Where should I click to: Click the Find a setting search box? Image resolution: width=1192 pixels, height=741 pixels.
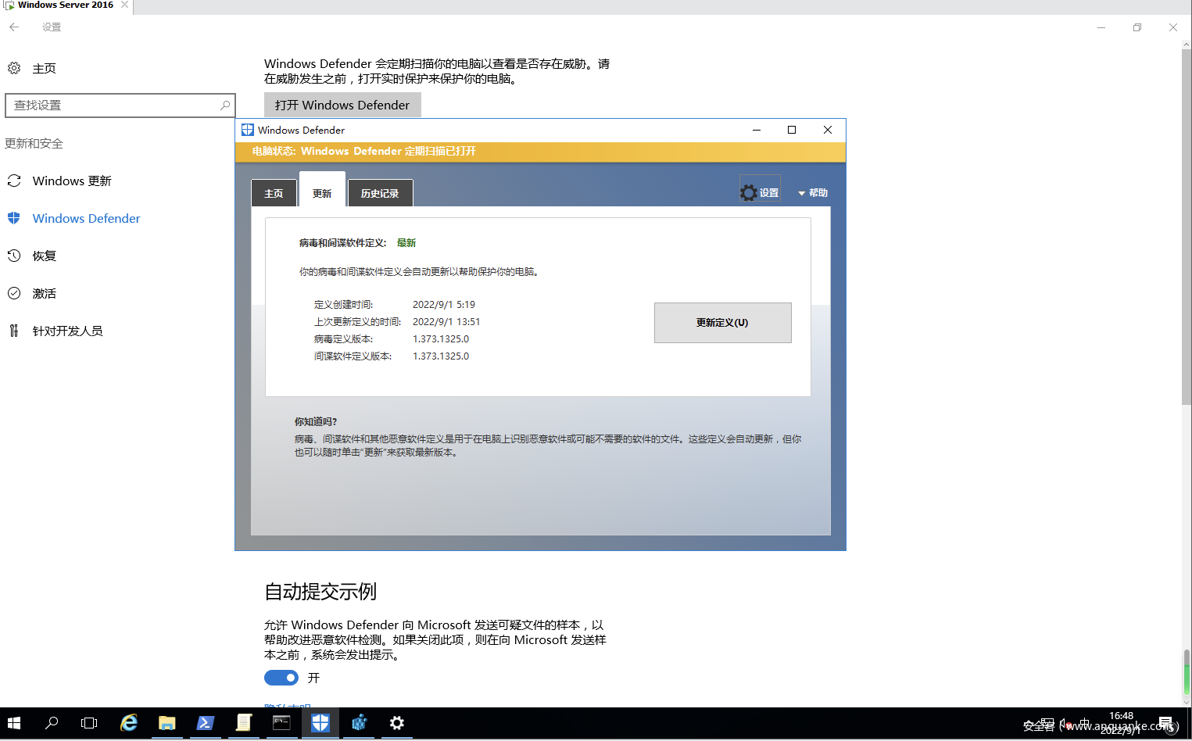[120, 106]
